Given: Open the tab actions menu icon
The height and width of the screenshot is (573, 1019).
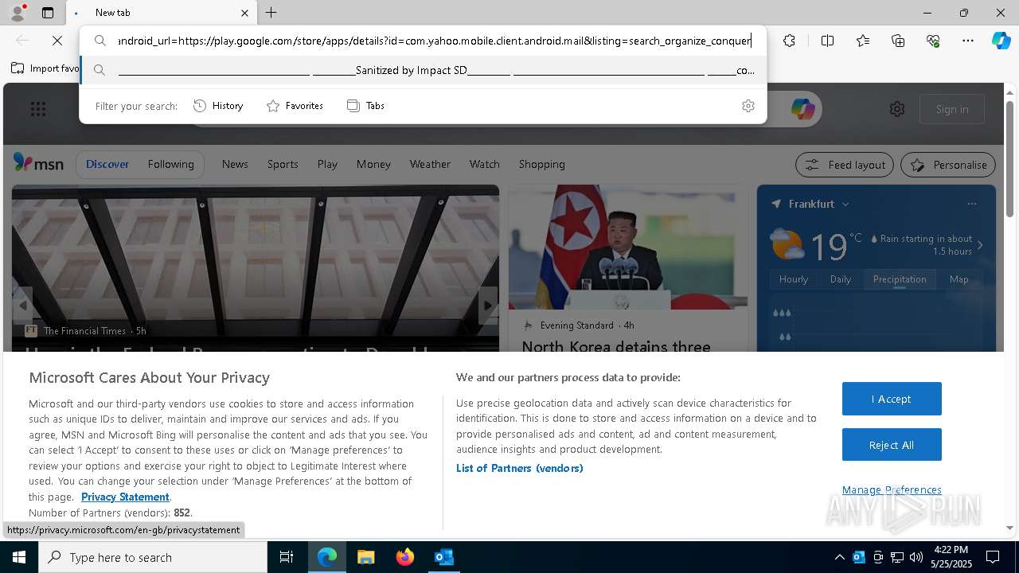Looking at the screenshot, I should 48,13.
